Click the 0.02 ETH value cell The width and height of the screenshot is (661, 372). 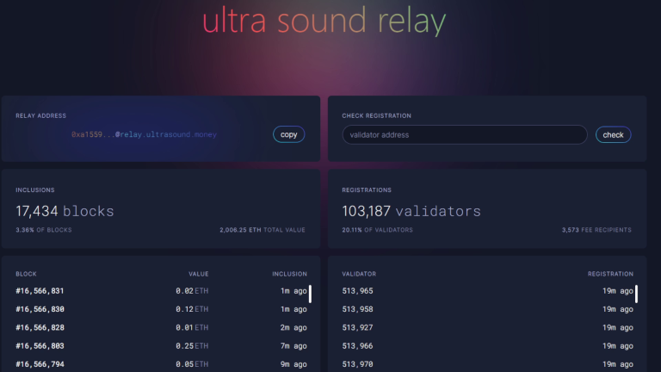192,291
